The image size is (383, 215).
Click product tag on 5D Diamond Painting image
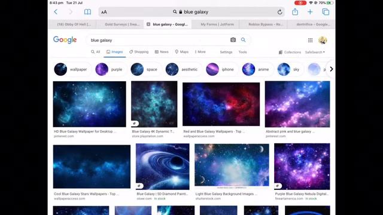[139, 186]
